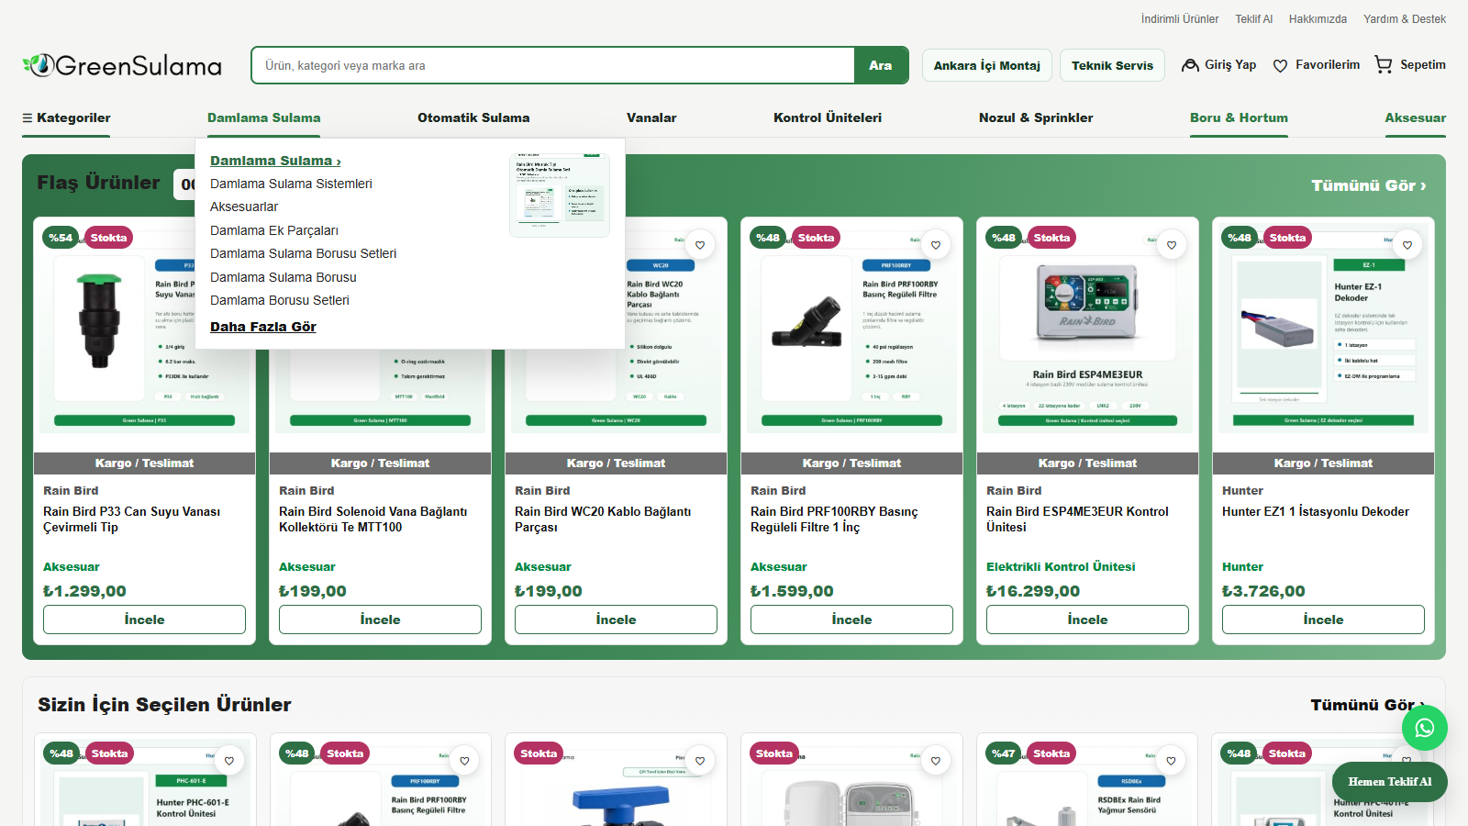Open the Vanalar nav menu
This screenshot has height=826, width=1468.
pyautogui.click(x=651, y=117)
